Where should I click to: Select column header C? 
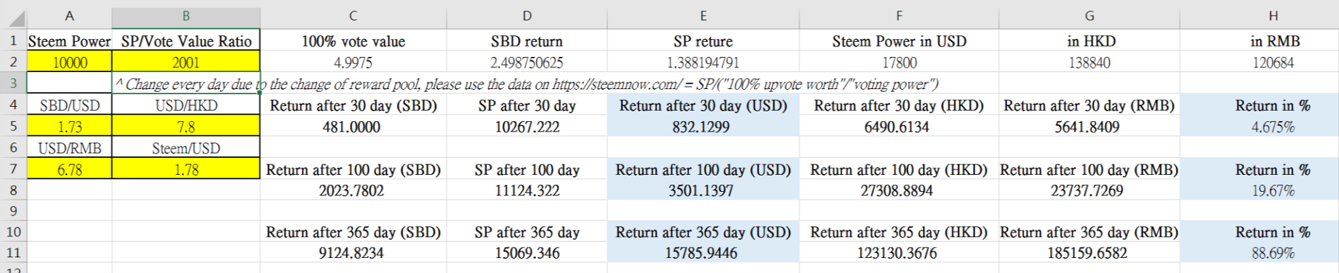click(353, 16)
